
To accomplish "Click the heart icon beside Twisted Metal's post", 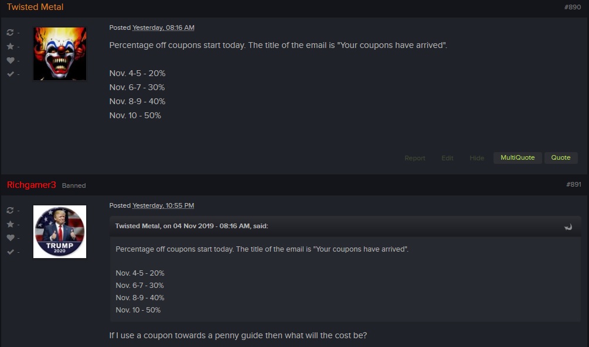I will (x=10, y=60).
